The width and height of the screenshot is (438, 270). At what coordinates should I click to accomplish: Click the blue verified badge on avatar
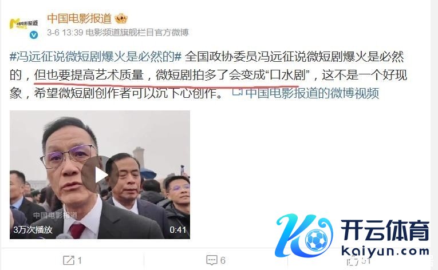coord(34,35)
